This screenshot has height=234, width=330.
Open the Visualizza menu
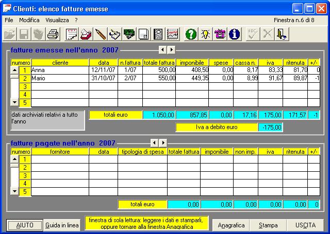pos(57,20)
